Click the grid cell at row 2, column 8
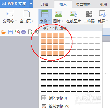 pos(85,41)
